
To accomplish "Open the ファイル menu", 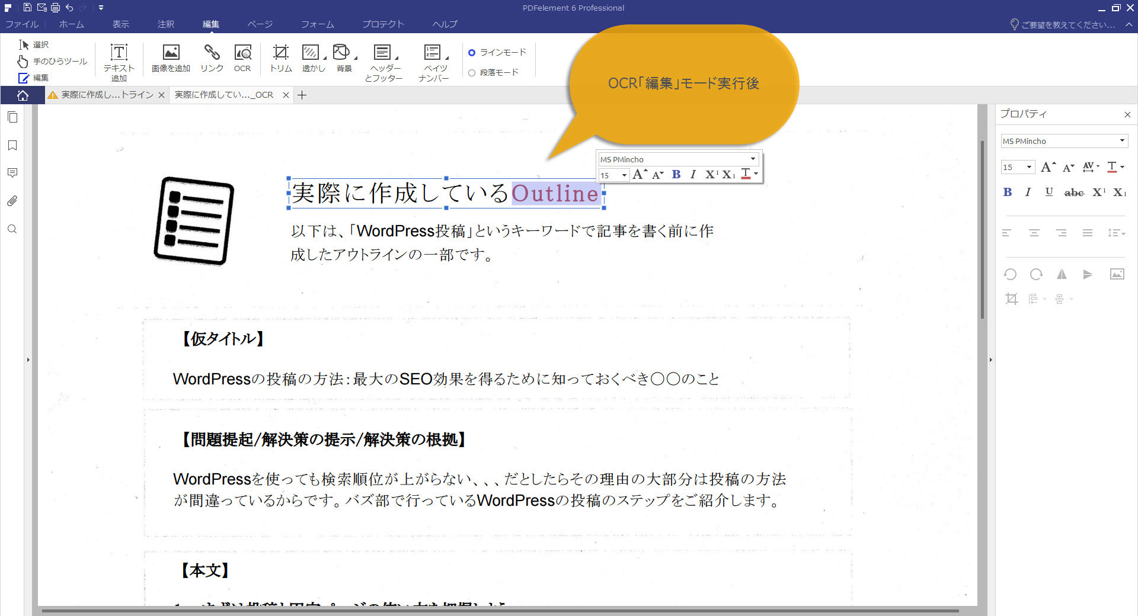I will coord(22,24).
